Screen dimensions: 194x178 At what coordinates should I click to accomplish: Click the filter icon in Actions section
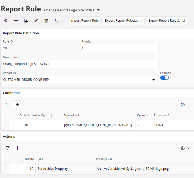(8, 148)
